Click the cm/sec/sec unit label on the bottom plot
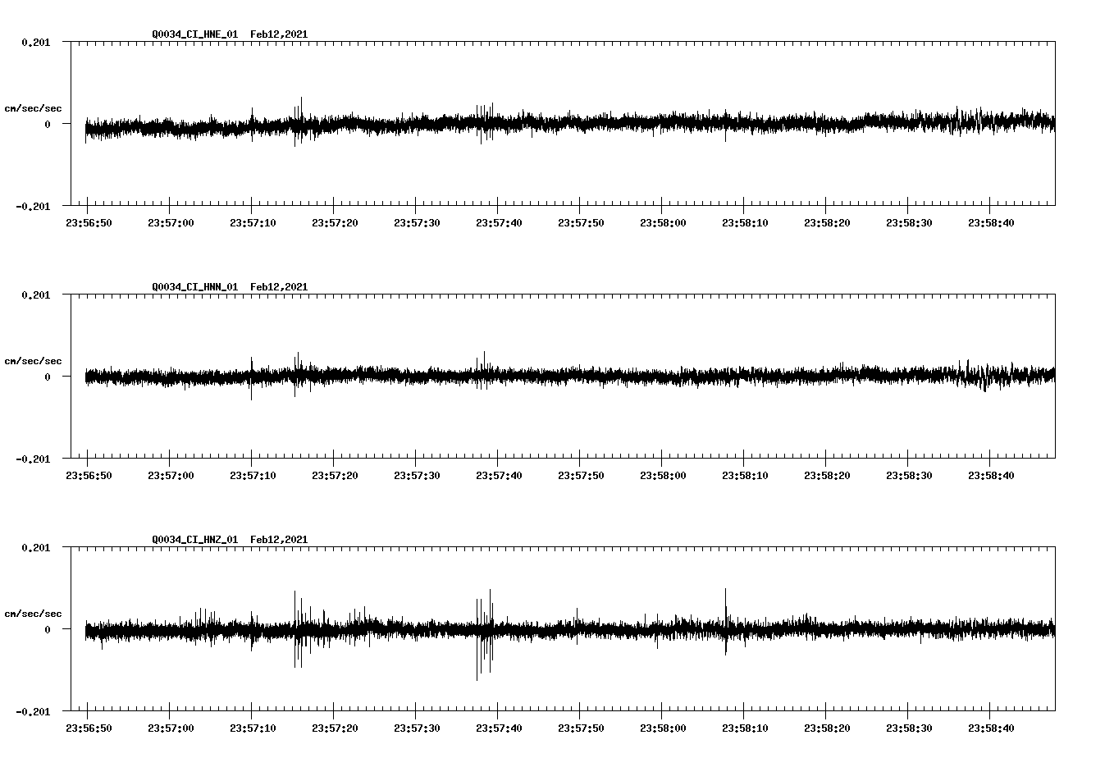The image size is (1114, 758). [x=33, y=612]
